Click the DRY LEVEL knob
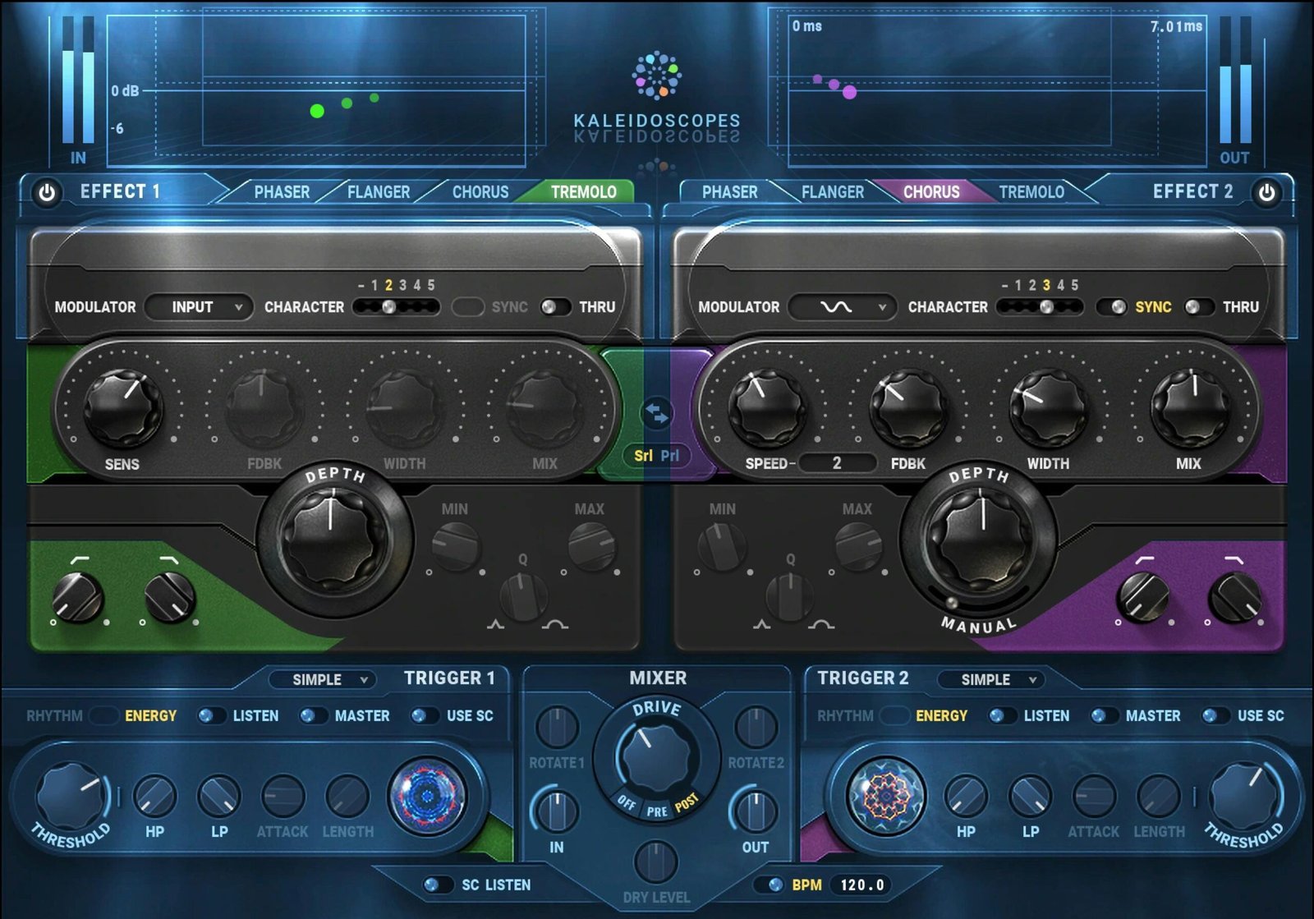 click(x=656, y=862)
